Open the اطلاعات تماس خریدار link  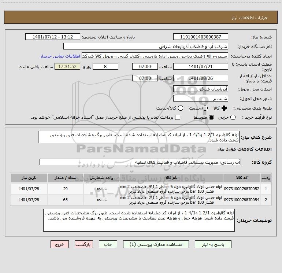[x=60, y=56]
